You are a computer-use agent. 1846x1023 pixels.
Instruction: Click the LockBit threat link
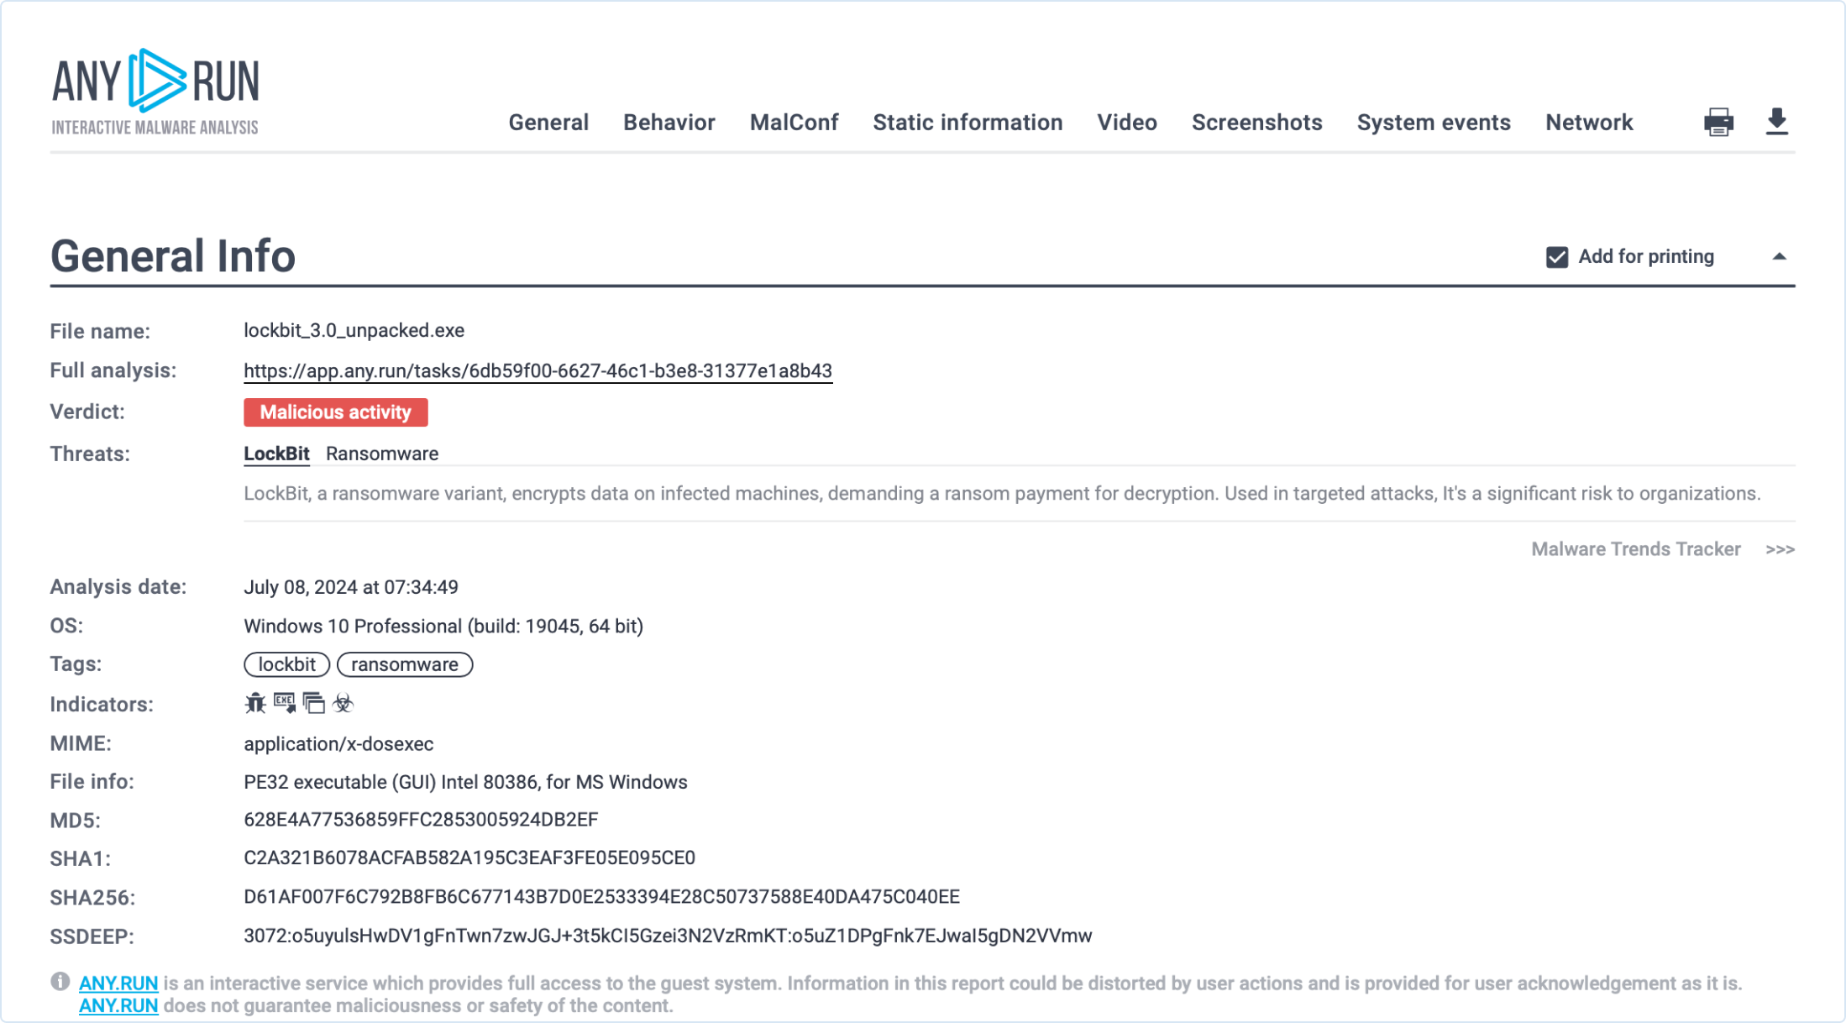(276, 454)
